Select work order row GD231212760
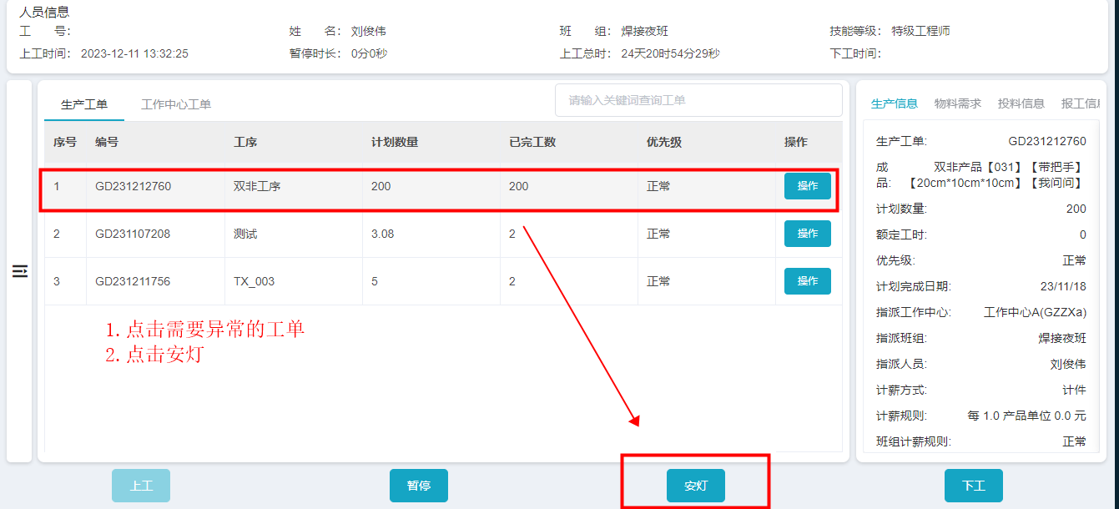 (x=134, y=186)
